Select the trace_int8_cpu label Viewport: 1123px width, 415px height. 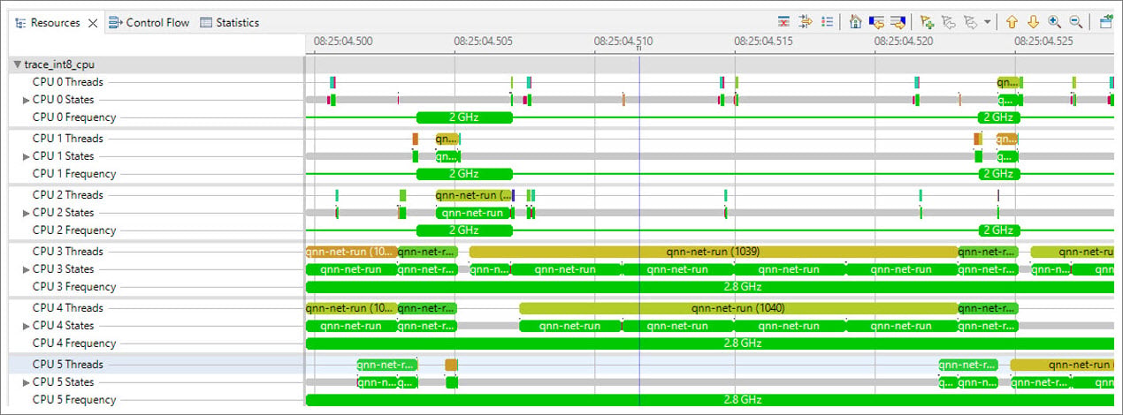58,64
